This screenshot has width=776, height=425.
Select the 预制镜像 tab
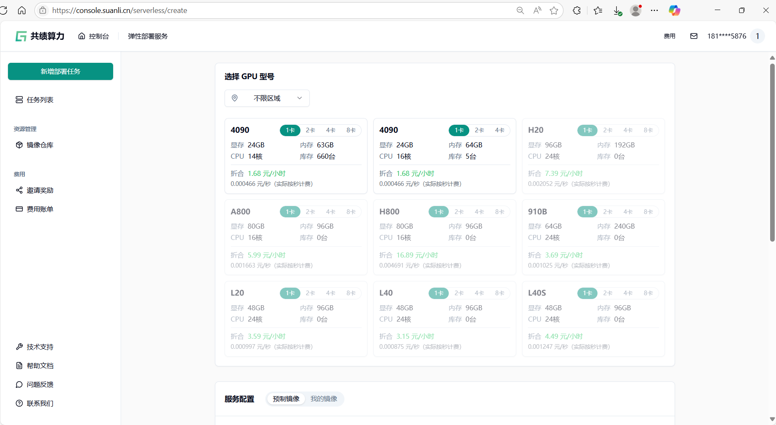click(286, 399)
